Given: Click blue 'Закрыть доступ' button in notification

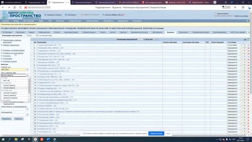Looking at the screenshot, I should coord(156,133).
